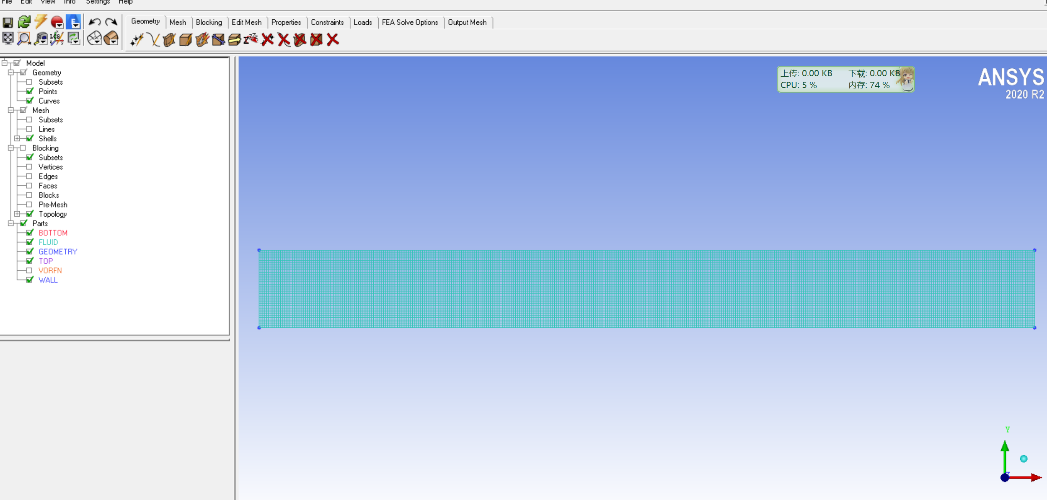Uncheck the Points geometry checkbox
The height and width of the screenshot is (500, 1047).
pyautogui.click(x=30, y=91)
